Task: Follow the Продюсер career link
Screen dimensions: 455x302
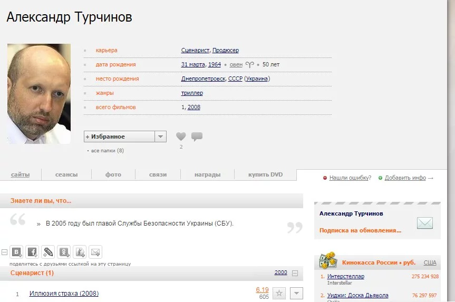Action: click(x=226, y=50)
